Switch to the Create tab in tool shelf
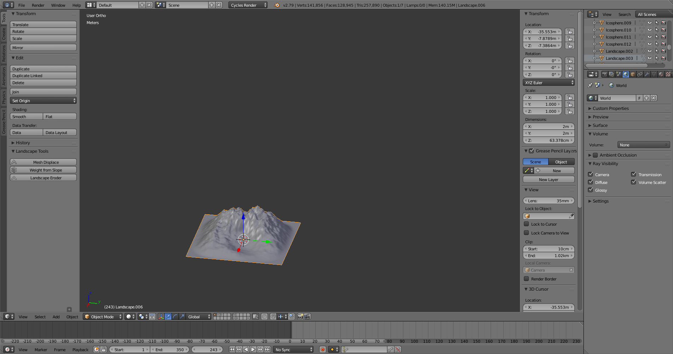 [x=4, y=34]
